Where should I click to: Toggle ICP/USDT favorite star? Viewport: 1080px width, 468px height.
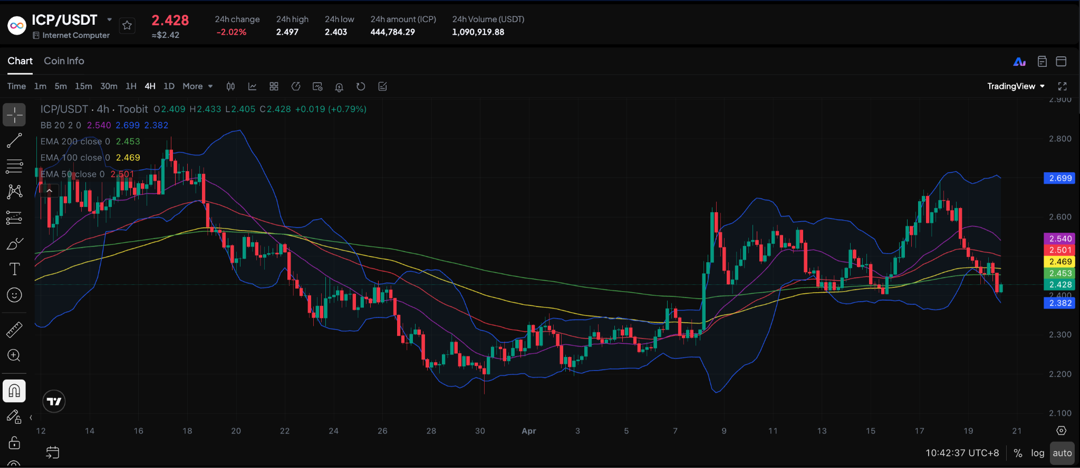127,25
